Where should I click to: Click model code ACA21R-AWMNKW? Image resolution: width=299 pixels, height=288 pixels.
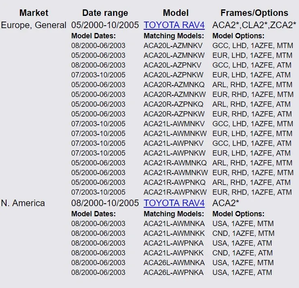[x=176, y=173]
